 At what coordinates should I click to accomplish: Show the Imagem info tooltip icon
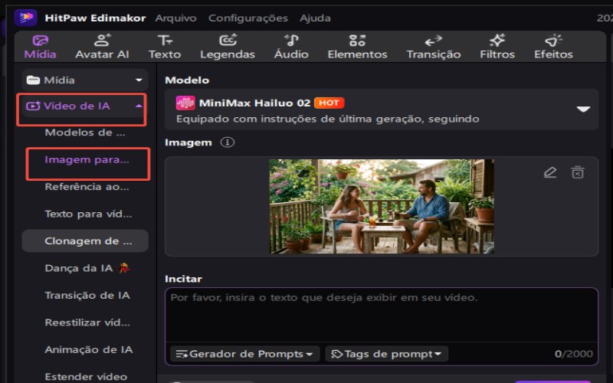tap(227, 142)
